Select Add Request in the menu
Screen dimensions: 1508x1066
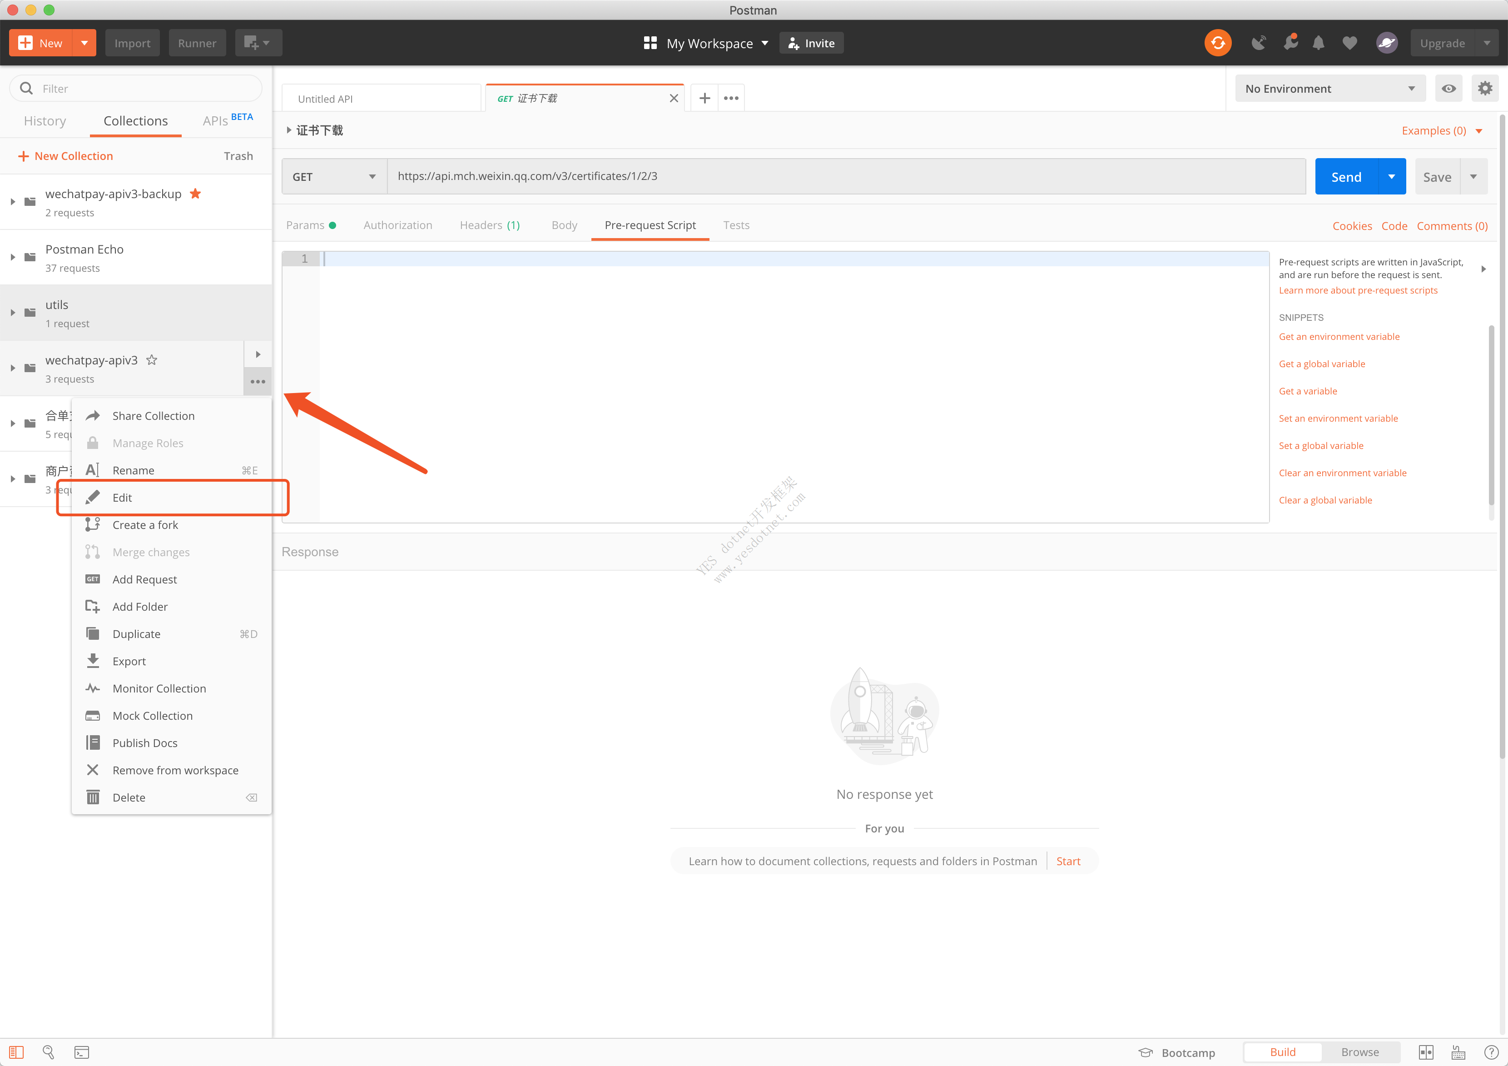pyautogui.click(x=171, y=579)
